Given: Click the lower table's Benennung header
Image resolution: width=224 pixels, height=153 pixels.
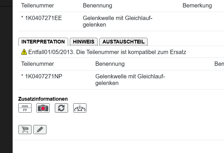Looking at the screenshot, I should point(110,64).
